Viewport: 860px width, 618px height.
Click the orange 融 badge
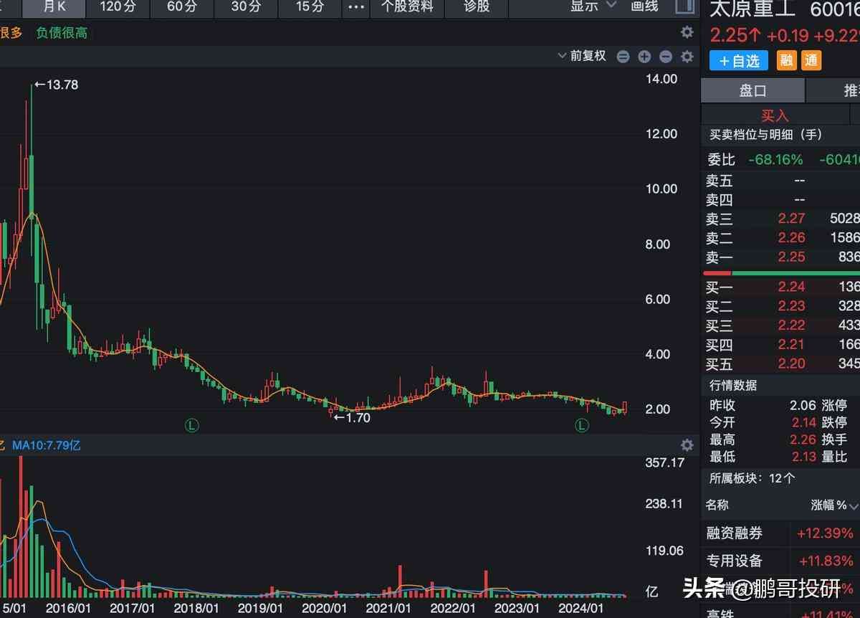(x=787, y=61)
